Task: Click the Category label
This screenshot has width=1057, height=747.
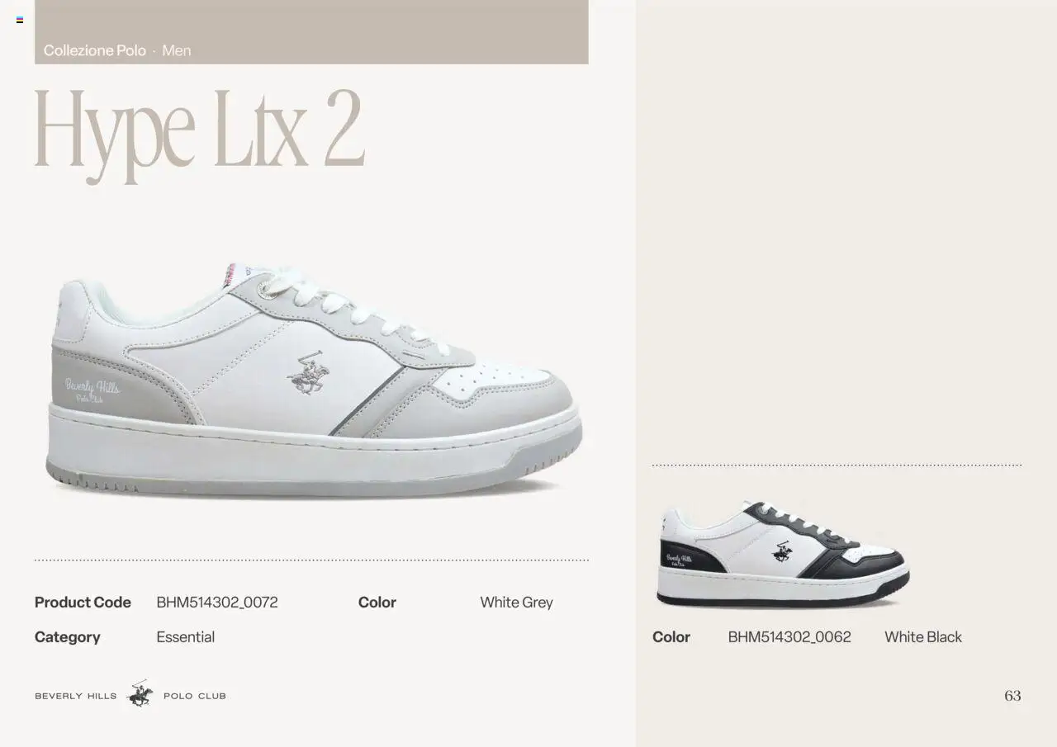Action: [68, 637]
